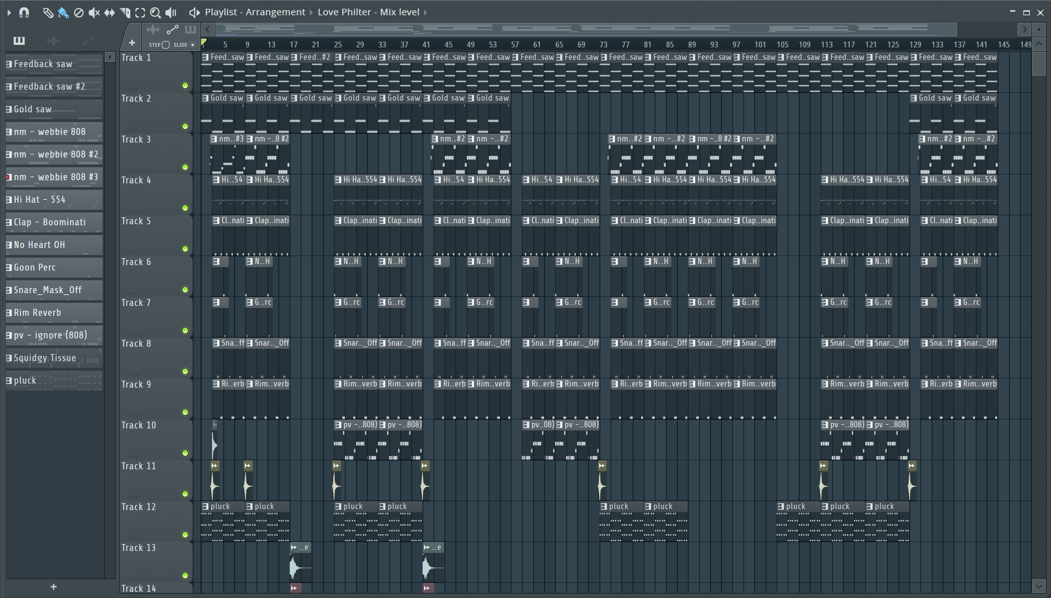The width and height of the screenshot is (1051, 598).
Task: Mute Track 13 with its green light
Action: tap(185, 575)
